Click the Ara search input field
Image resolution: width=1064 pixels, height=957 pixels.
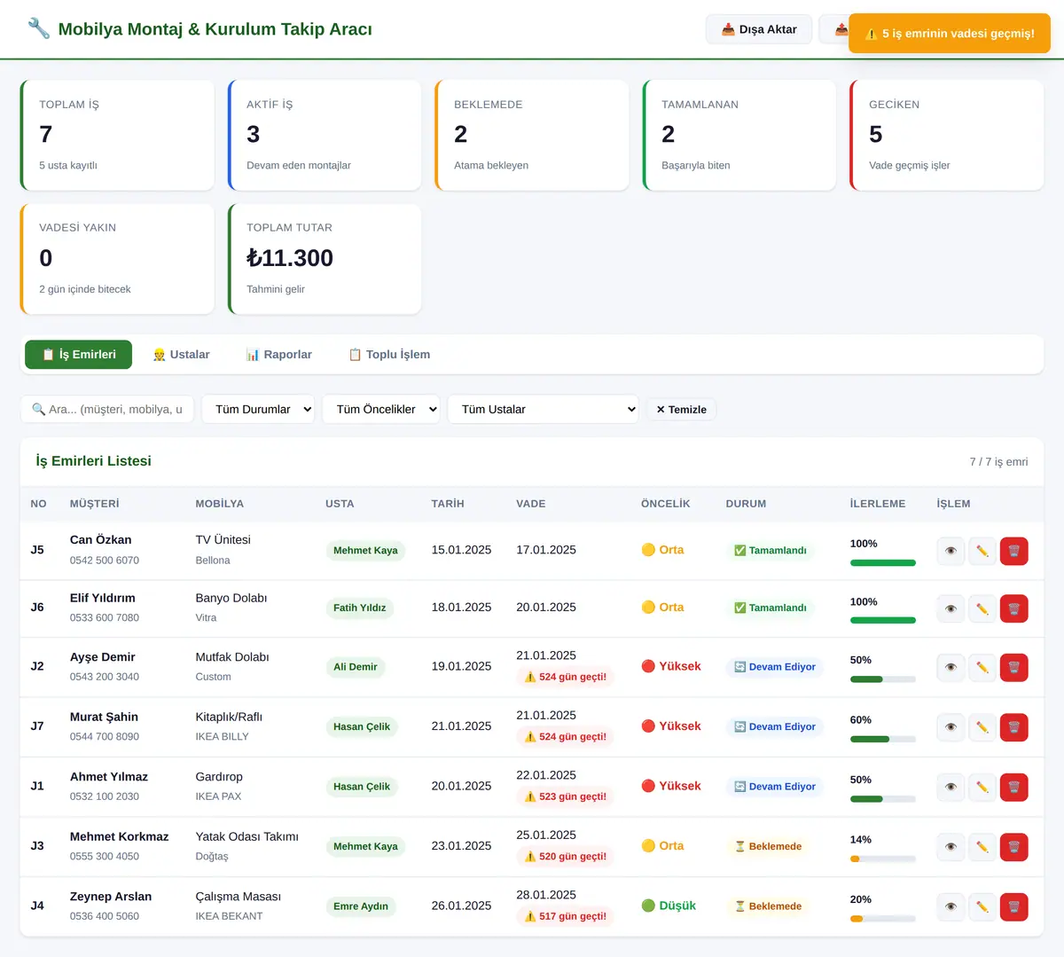pos(107,409)
